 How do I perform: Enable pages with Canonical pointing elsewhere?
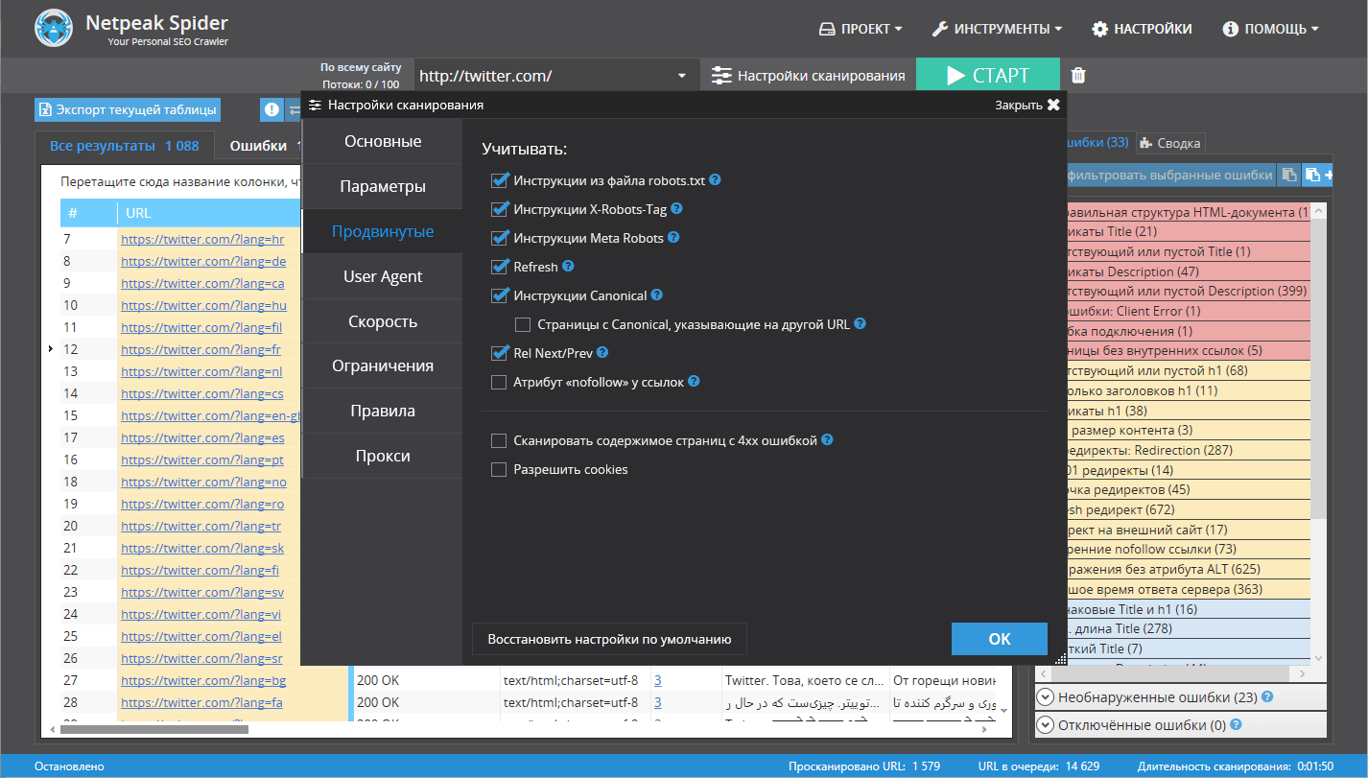point(523,324)
